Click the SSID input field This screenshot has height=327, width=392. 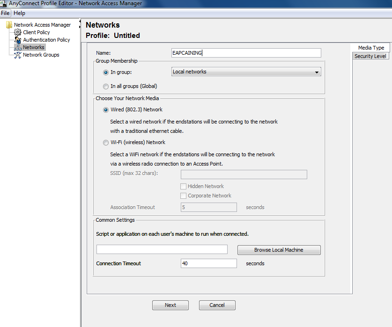click(x=244, y=174)
